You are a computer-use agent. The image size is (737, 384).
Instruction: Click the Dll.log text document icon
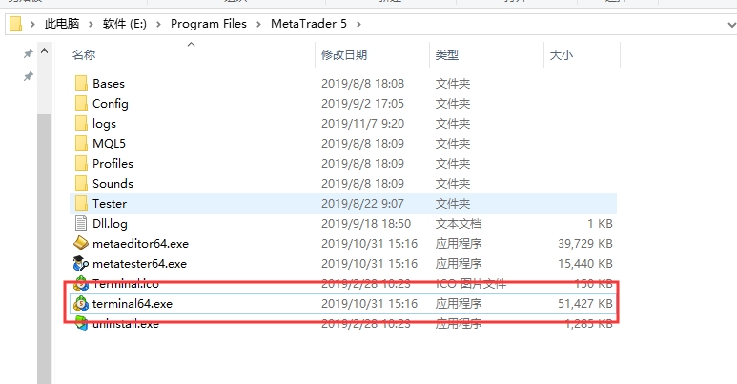pos(81,223)
